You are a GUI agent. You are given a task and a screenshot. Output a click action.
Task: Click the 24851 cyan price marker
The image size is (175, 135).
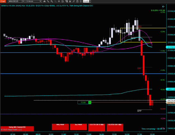(x=171, y=89)
